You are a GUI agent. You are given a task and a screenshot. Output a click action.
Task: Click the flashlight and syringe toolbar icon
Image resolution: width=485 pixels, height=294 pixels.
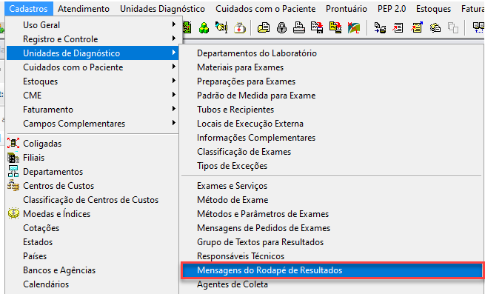click(221, 28)
